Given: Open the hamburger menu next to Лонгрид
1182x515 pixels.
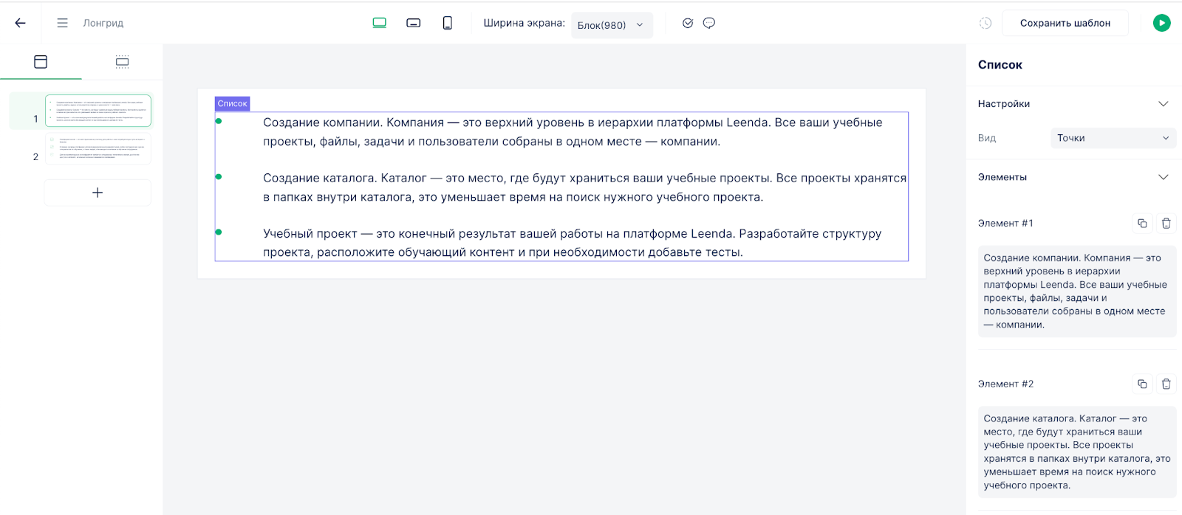Looking at the screenshot, I should point(63,23).
